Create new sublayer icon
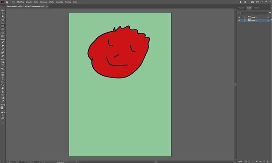Viewport: 272px width, 163px height. pos(260,161)
